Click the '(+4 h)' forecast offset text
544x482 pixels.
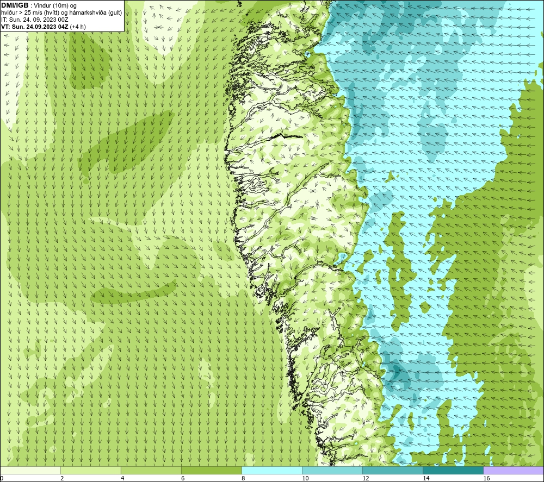point(78,27)
